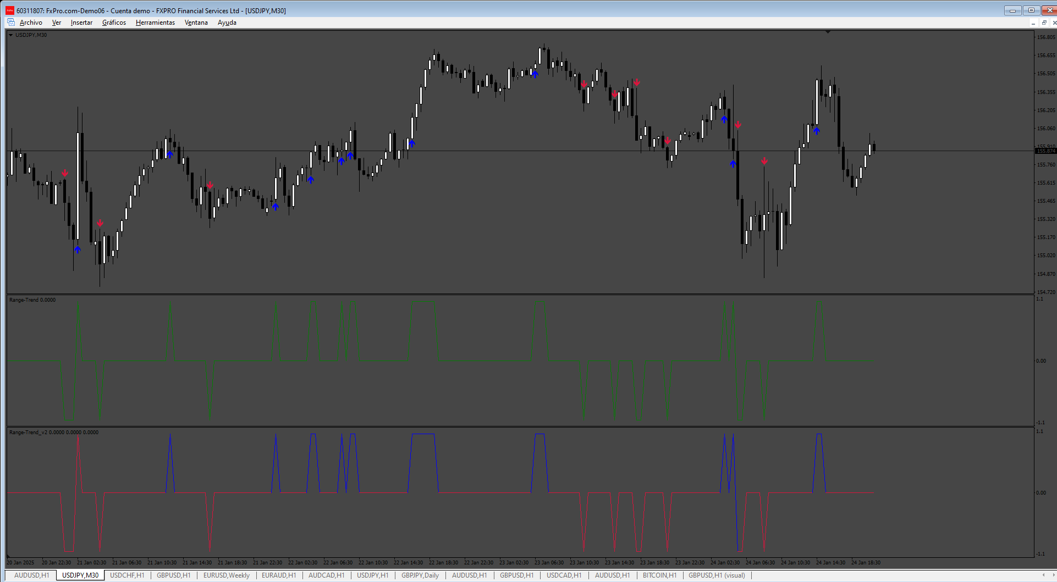1057x582 pixels.
Task: Click 24 Jan 18:30 on the time axis
Action: 866,563
